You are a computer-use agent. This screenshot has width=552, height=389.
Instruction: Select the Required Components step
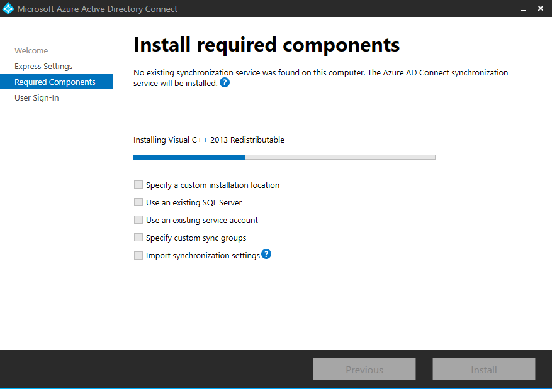coord(55,82)
